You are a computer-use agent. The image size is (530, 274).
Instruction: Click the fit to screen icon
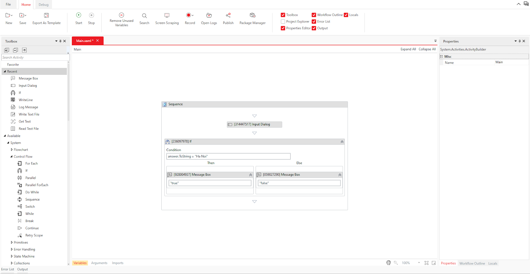[427, 263]
